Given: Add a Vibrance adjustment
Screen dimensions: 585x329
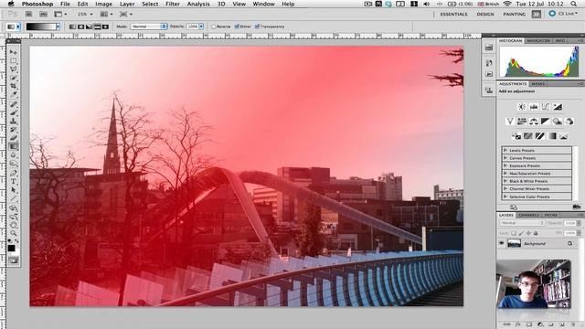Looking at the screenshot, I should coord(510,122).
